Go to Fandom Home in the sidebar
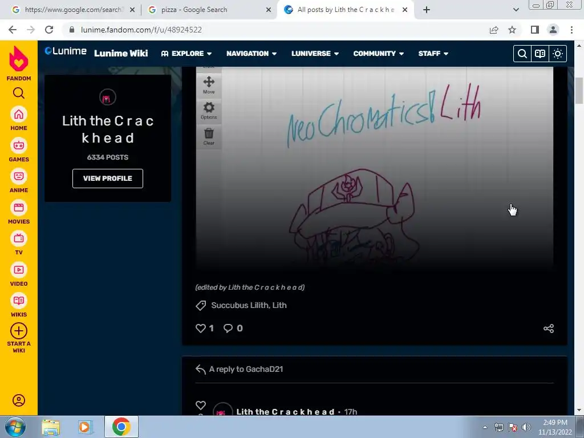 19,119
